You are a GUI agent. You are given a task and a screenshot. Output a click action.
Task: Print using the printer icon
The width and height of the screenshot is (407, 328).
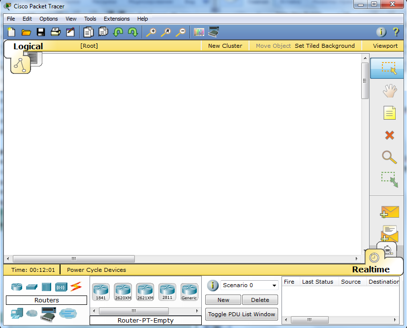pos(56,32)
